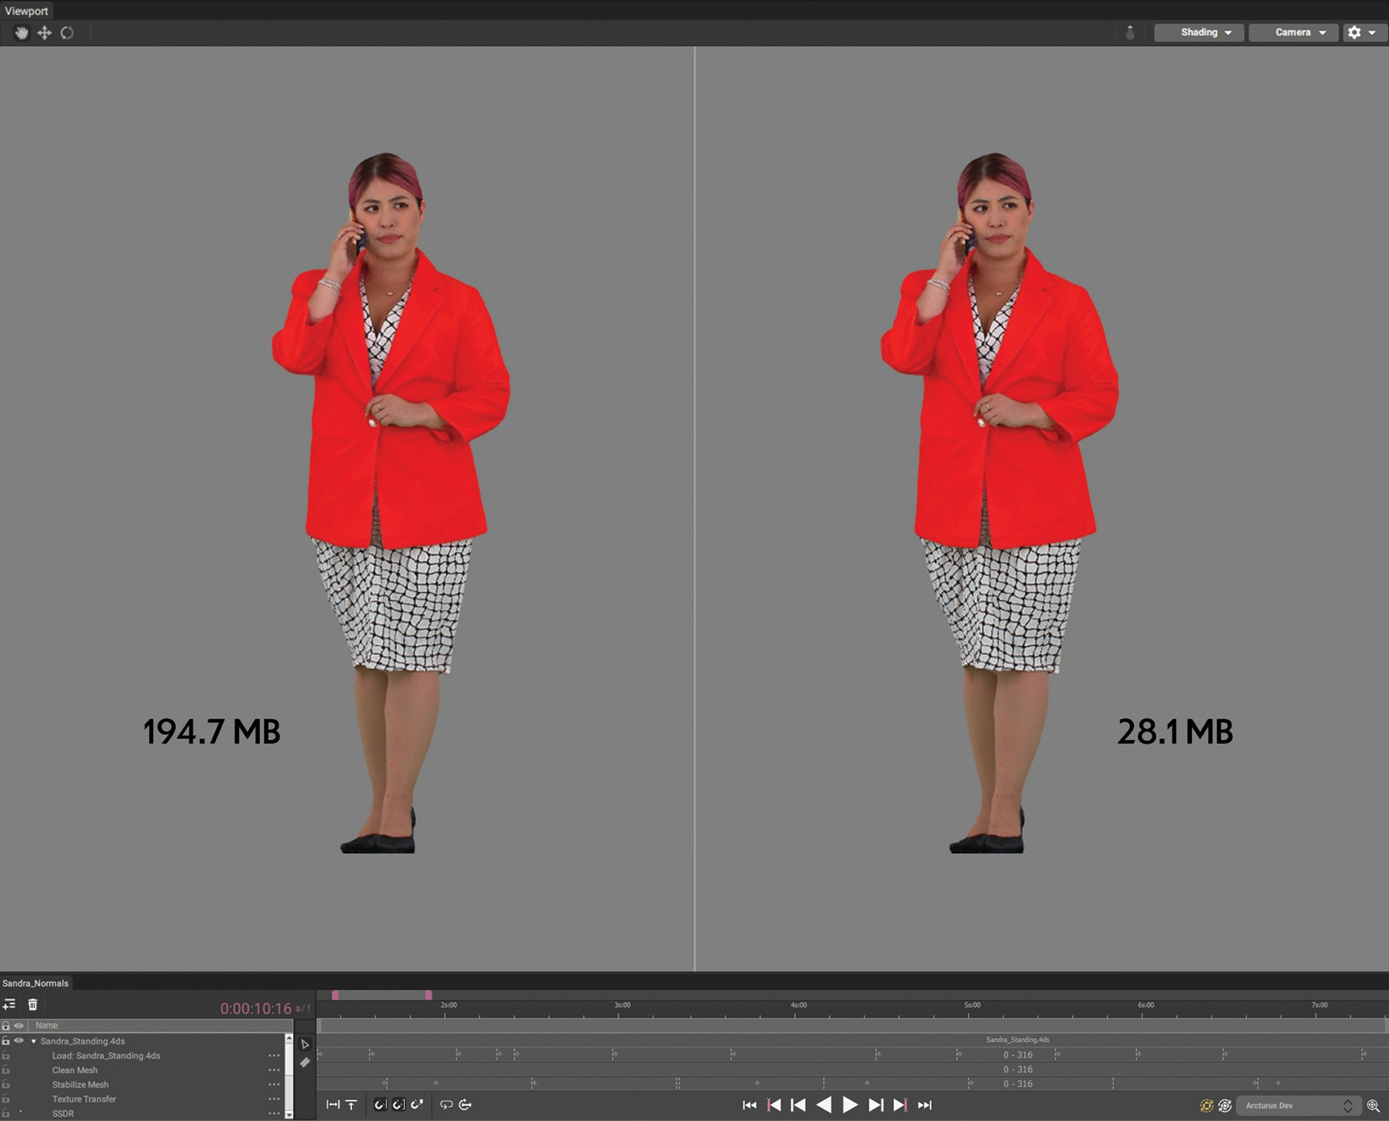1389x1121 pixels.
Task: Click the return arrow icon beside loop
Action: (465, 1105)
